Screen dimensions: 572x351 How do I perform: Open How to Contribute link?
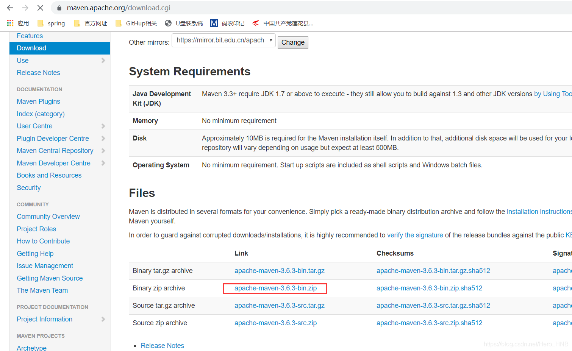43,241
